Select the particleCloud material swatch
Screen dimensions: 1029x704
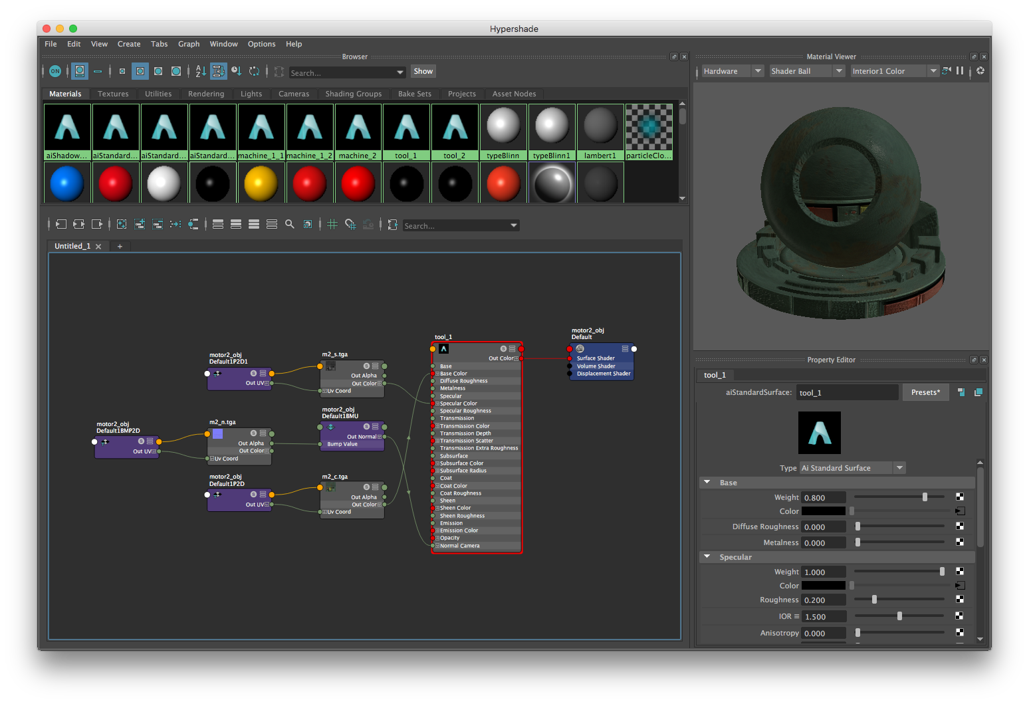649,132
